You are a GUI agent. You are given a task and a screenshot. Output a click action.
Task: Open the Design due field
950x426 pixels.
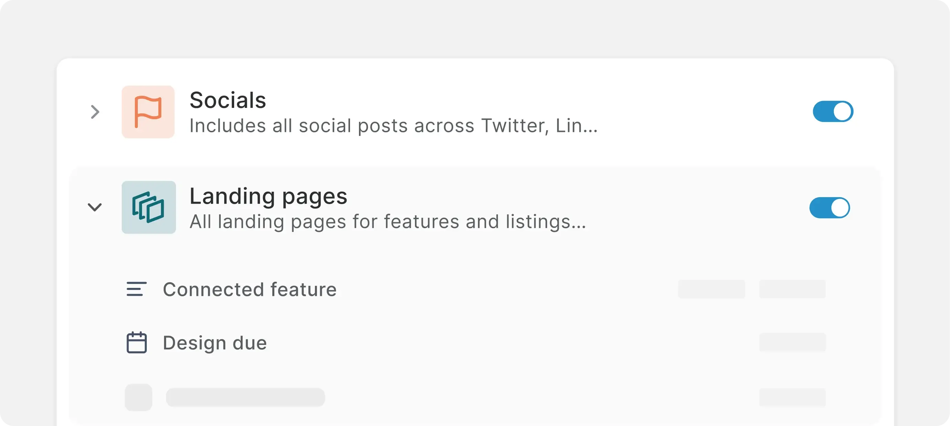215,343
